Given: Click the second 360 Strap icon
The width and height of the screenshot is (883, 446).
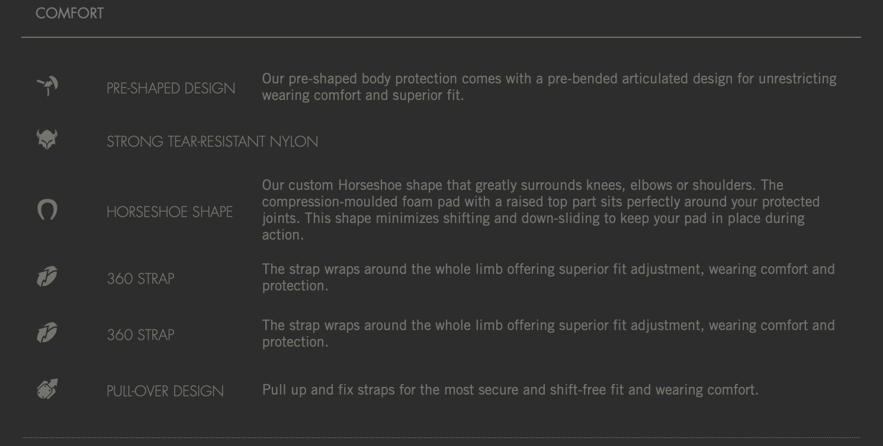Looking at the screenshot, I should pyautogui.click(x=47, y=332).
